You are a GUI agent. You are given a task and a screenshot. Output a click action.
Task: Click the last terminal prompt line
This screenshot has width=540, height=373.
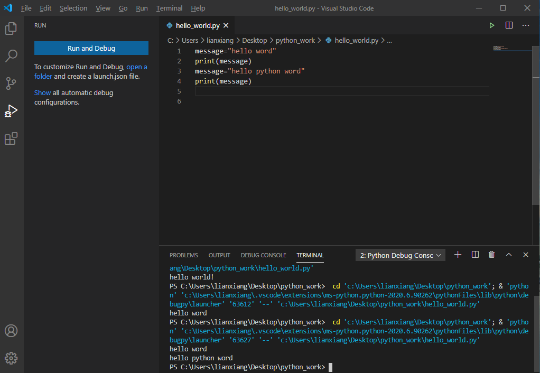[x=250, y=367]
